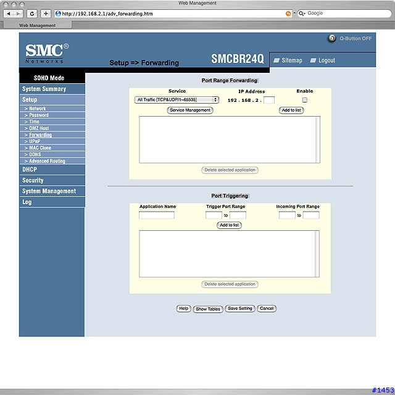Open the System Management menu

pos(52,191)
